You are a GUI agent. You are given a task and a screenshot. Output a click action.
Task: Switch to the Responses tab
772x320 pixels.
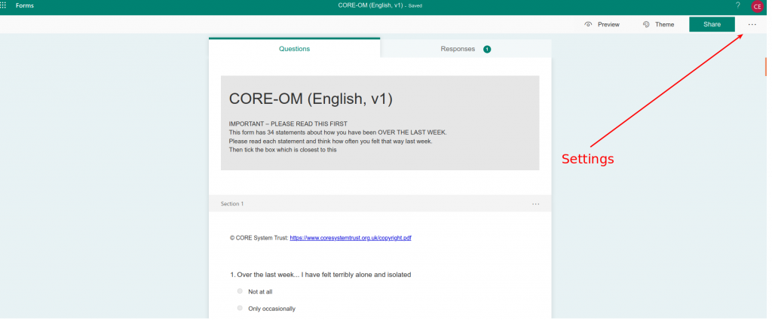tap(466, 49)
